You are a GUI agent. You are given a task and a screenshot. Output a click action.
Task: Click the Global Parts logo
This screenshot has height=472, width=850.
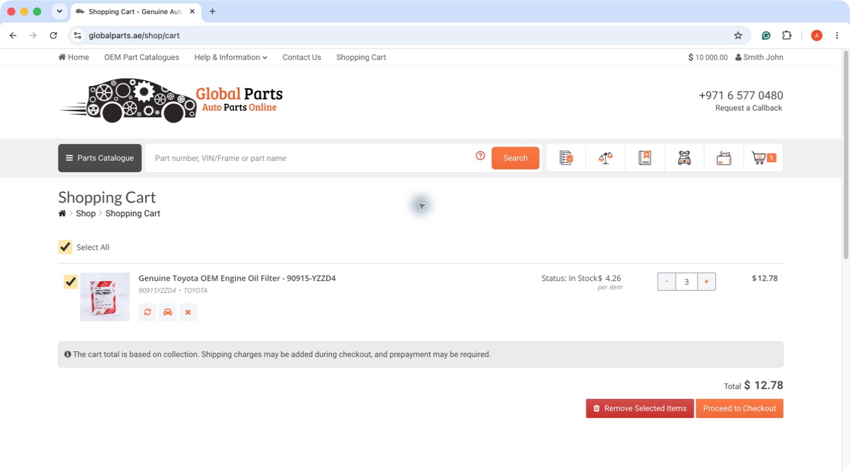[x=171, y=101]
